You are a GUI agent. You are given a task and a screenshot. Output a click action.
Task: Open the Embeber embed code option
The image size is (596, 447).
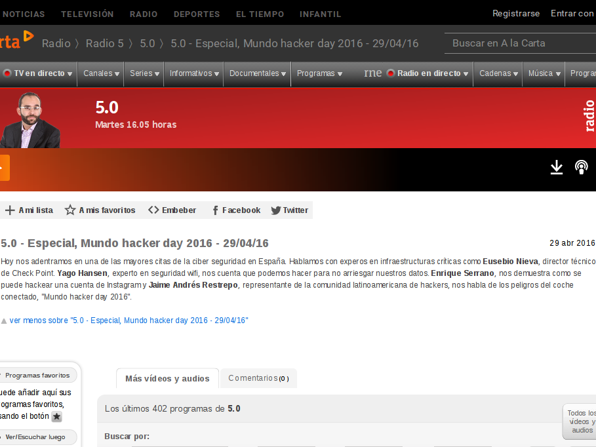(x=172, y=210)
